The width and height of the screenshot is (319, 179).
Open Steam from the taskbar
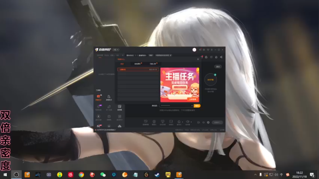pos(157,175)
